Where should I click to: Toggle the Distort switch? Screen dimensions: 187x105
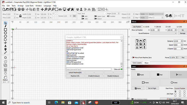pyautogui.click(x=95, y=19)
